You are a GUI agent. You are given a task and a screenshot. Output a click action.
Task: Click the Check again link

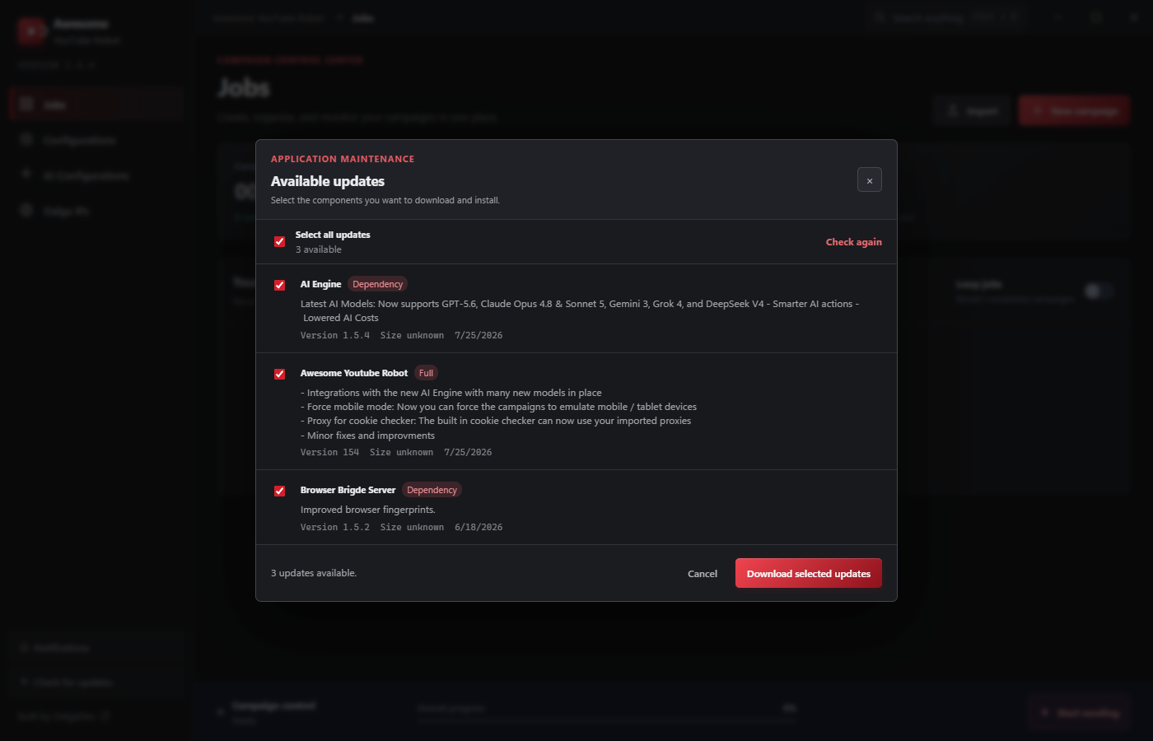click(x=853, y=242)
